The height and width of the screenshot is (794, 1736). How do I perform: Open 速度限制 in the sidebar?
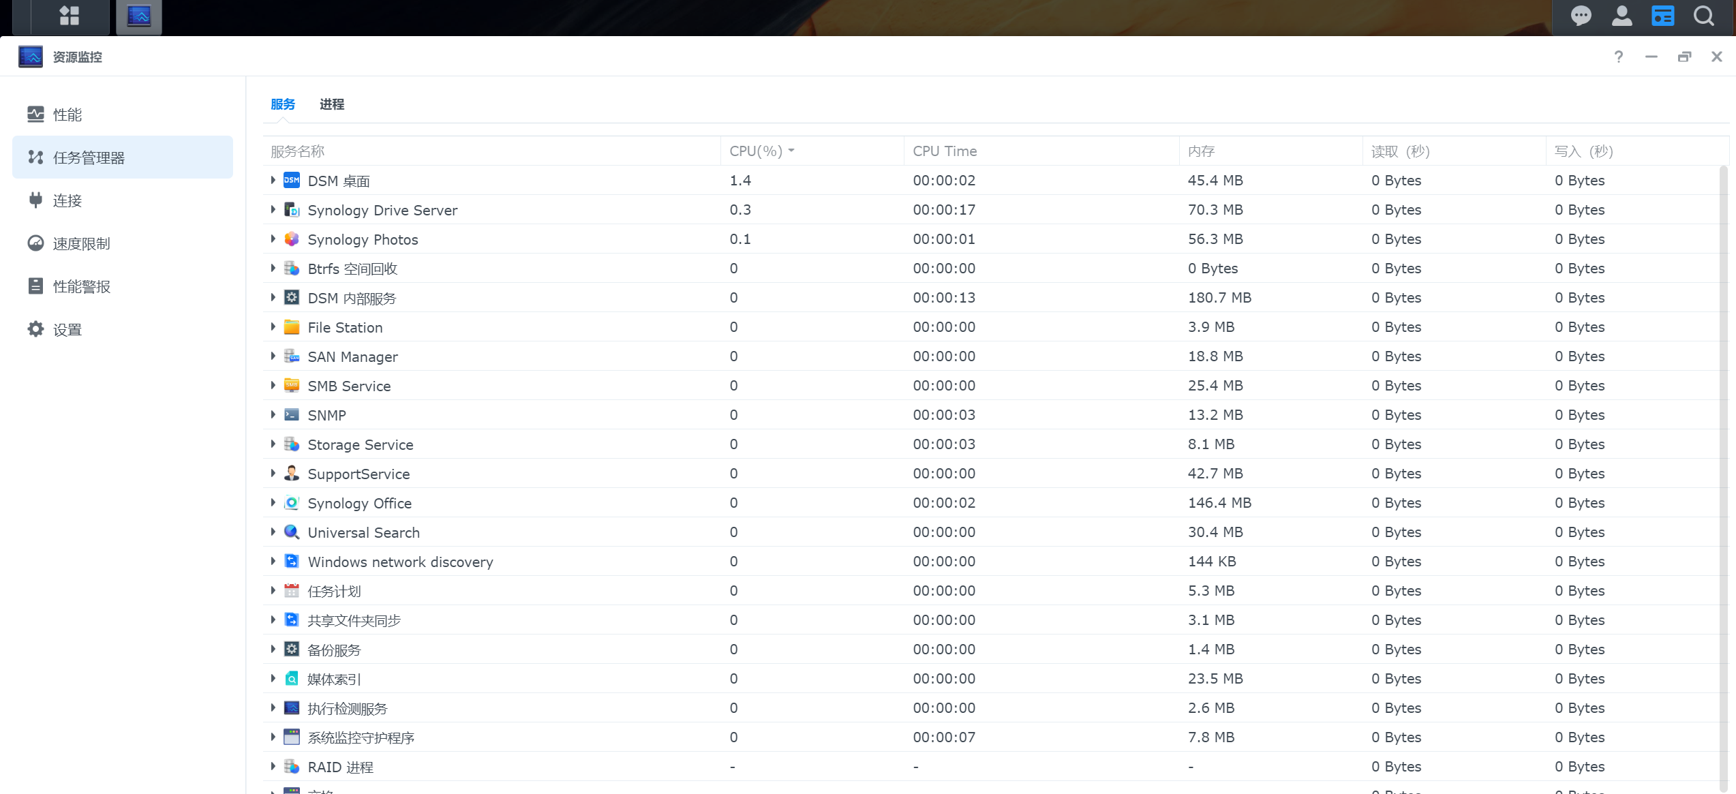point(123,243)
